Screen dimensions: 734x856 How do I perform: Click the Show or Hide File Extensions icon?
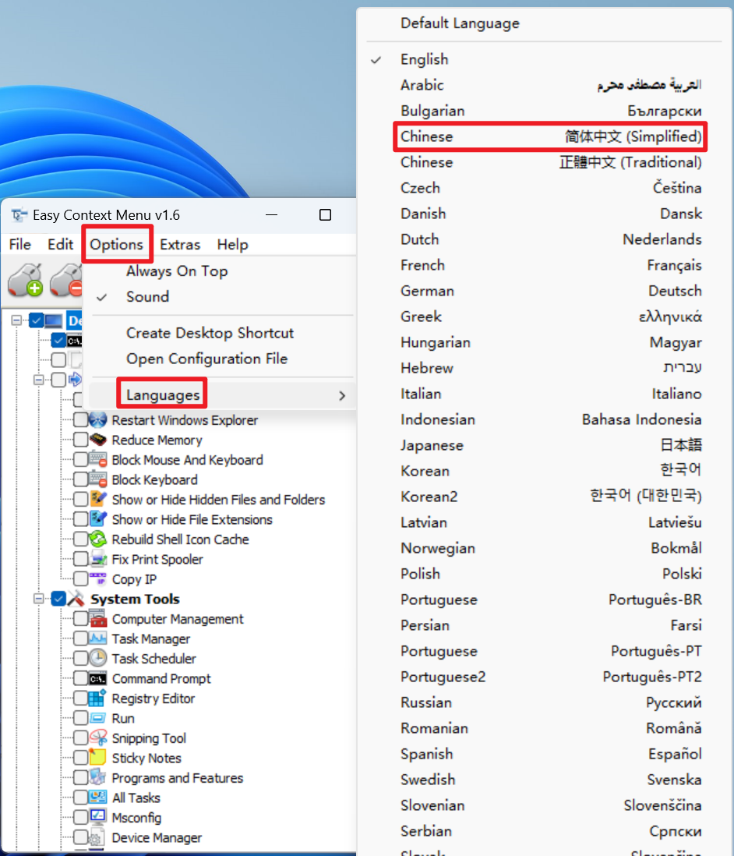[x=98, y=519]
